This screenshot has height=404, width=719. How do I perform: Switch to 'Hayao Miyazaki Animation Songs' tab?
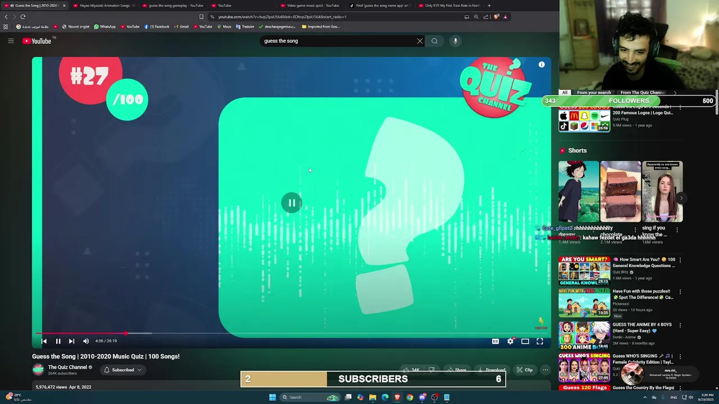[x=103, y=6]
